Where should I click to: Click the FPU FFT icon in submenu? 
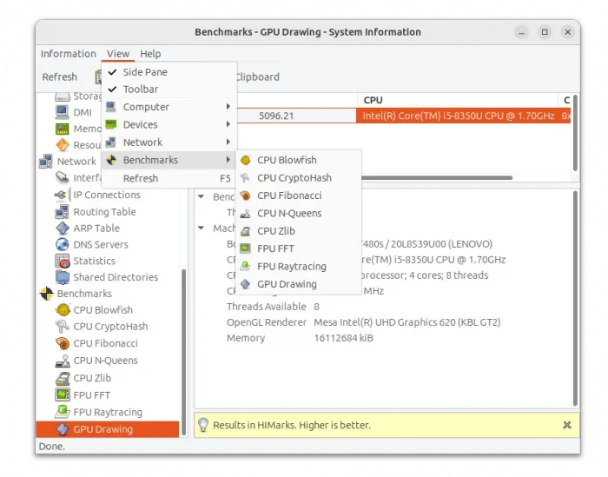pos(246,248)
